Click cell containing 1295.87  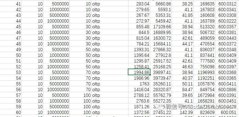click(x=139, y=61)
